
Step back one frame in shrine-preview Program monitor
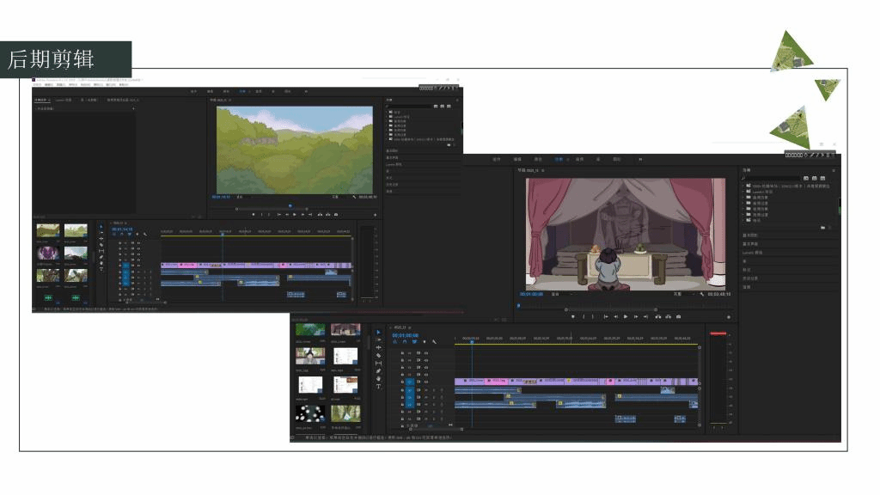pos(615,317)
